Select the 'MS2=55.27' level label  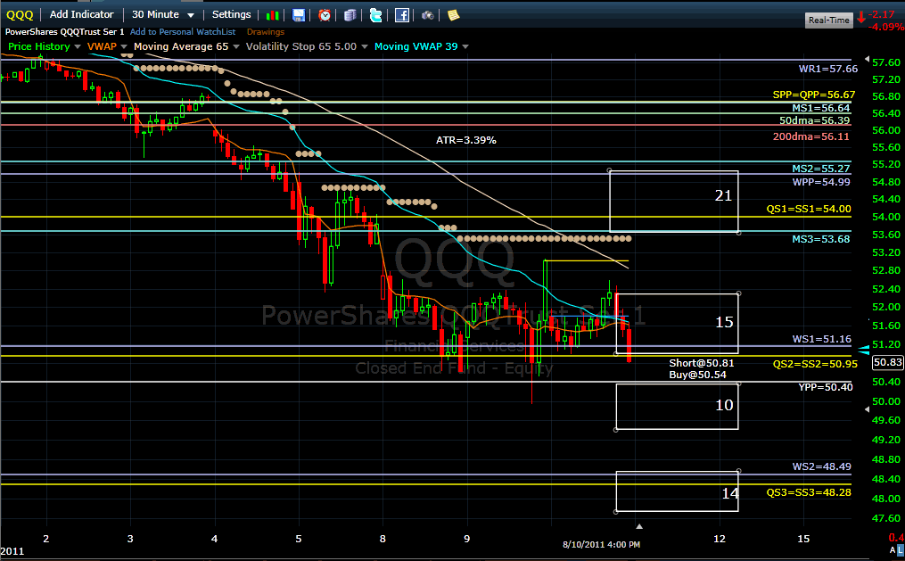tap(820, 169)
